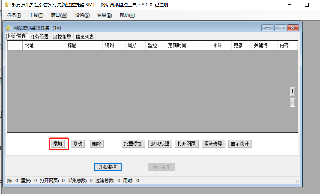320x194 pixels.
Task: Click the 网址 column header
Action: pyautogui.click(x=44, y=46)
